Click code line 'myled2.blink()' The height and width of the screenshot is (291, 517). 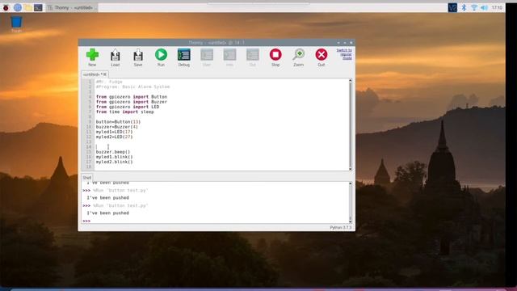115,162
